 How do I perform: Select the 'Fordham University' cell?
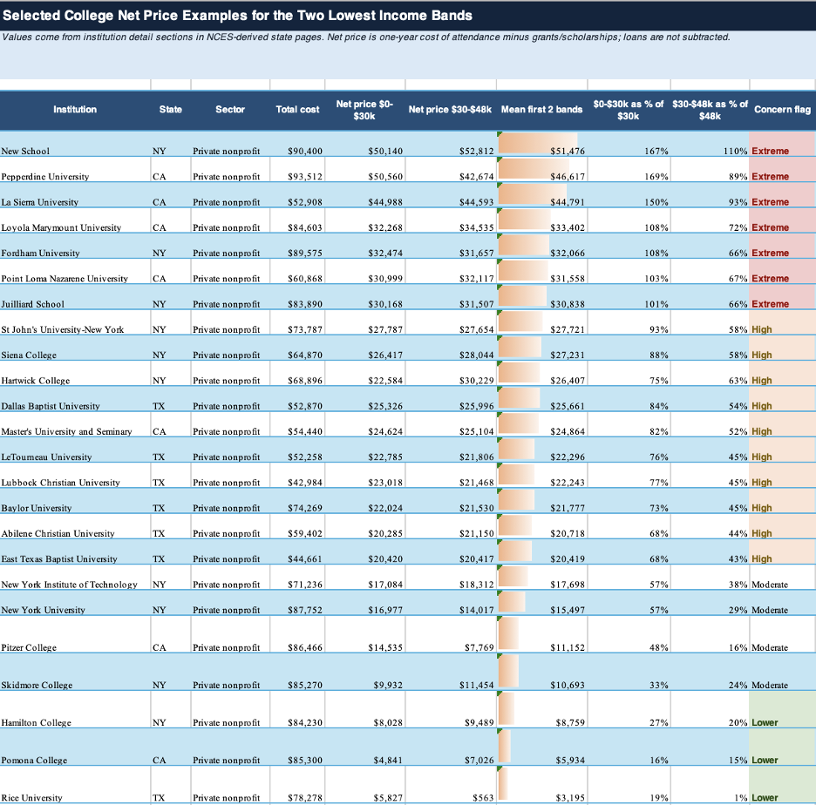75,246
